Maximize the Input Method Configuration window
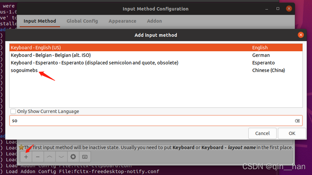The height and width of the screenshot is (175, 312). coord(278,9)
